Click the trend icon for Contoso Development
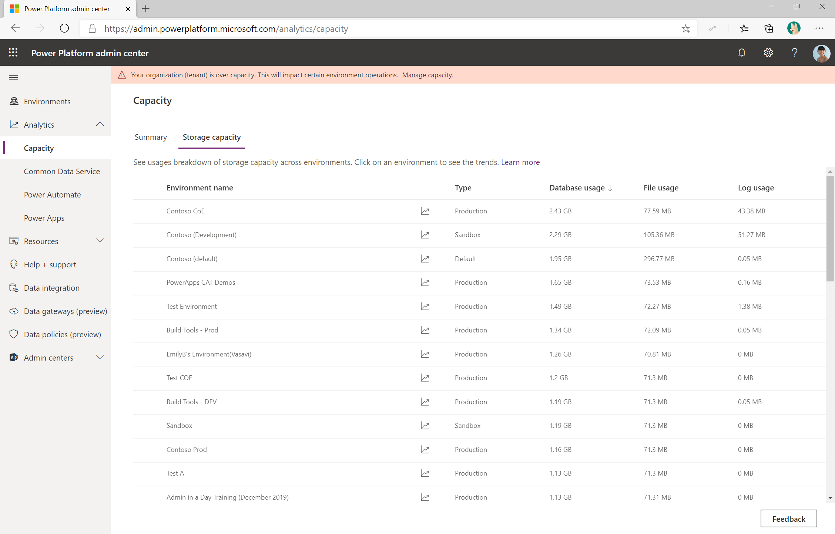This screenshot has height=534, width=835. tap(424, 235)
